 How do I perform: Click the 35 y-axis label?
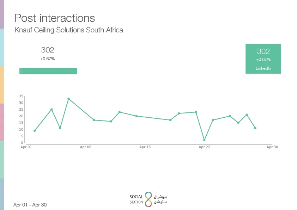[x=21, y=96]
